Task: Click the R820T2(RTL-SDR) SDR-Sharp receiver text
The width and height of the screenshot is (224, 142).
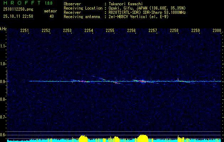Action: click(147, 12)
